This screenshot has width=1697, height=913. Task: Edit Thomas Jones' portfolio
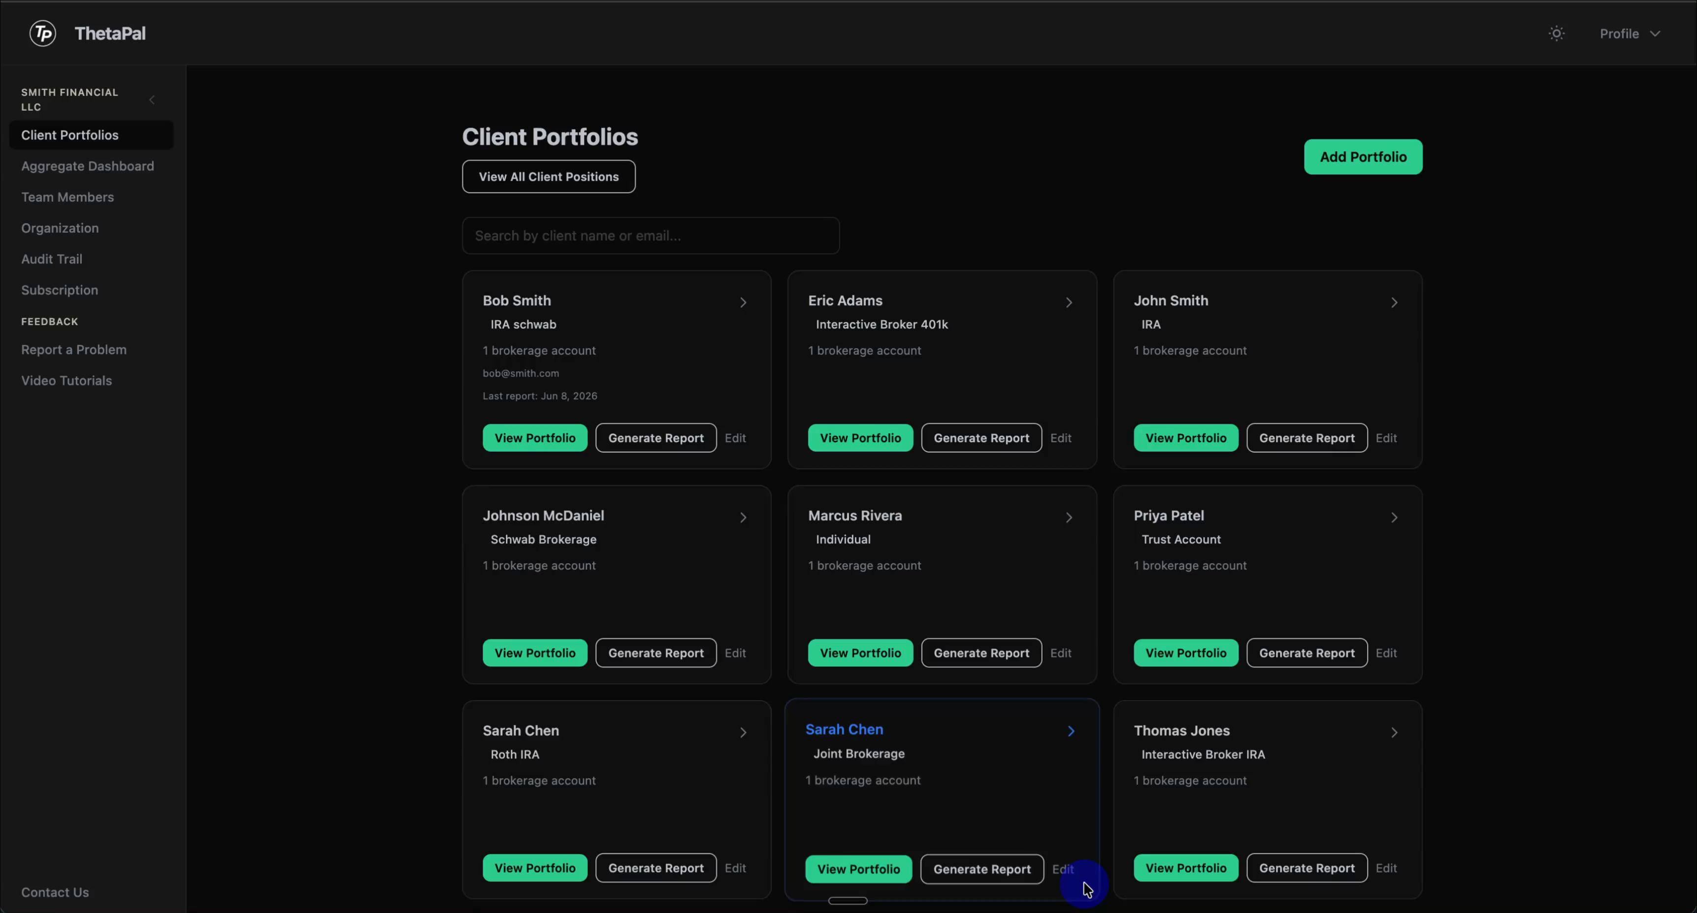[x=1386, y=868]
